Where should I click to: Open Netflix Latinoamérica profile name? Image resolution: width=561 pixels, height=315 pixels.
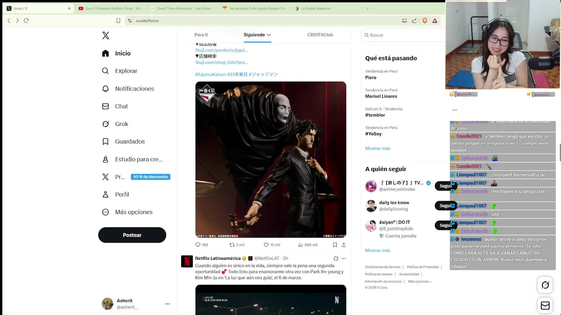point(218,258)
